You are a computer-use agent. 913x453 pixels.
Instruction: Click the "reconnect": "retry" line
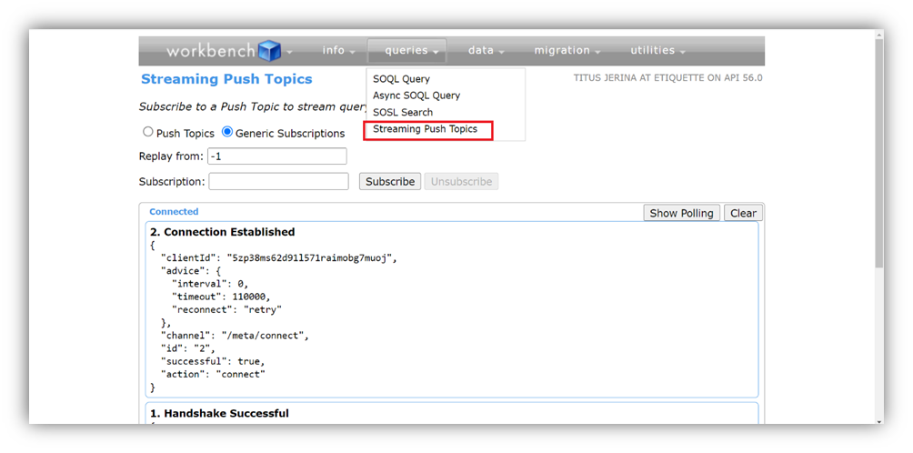[226, 310]
